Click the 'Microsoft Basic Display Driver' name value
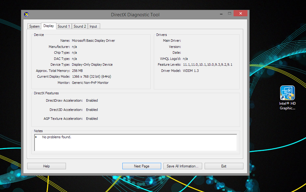Screen dimensions: 306x192 93,41
